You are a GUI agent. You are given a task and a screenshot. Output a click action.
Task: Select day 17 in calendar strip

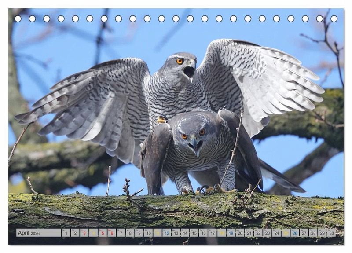coord(213,233)
